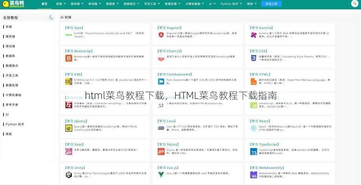Image resolution: width=361 pixels, height=185 pixels.
Task: Open the 【学习 WebAssembly】 link
Action: (267, 168)
